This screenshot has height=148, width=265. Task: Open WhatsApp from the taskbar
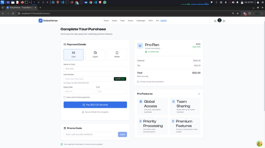105,2
